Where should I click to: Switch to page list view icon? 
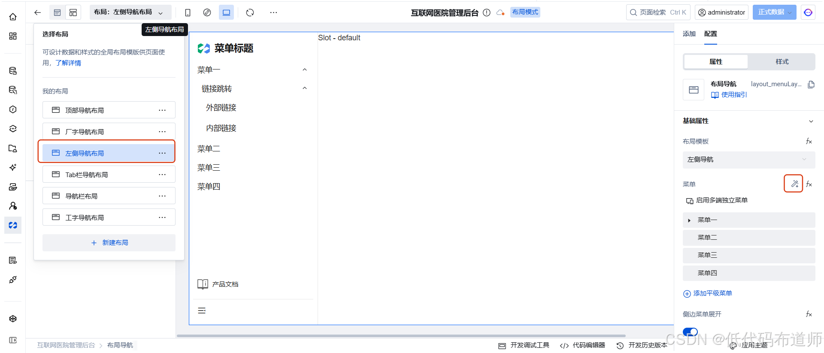[57, 12]
